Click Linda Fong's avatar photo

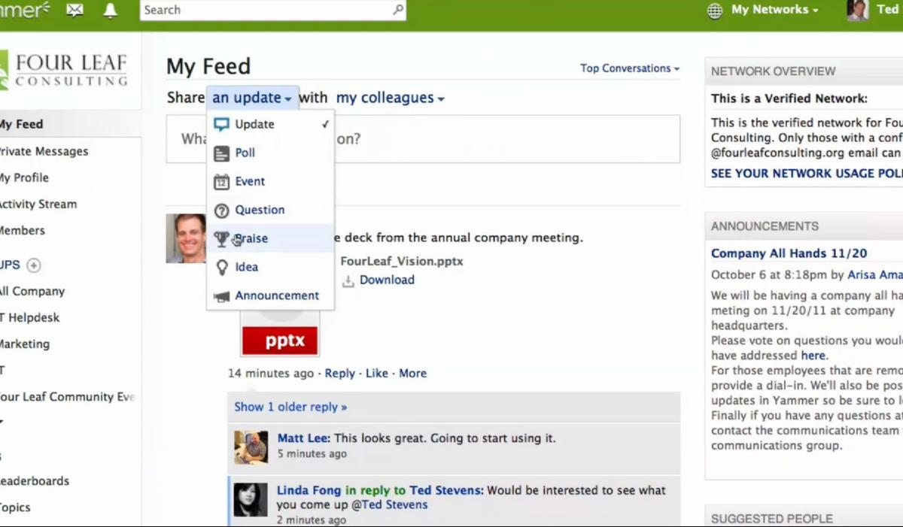(251, 499)
